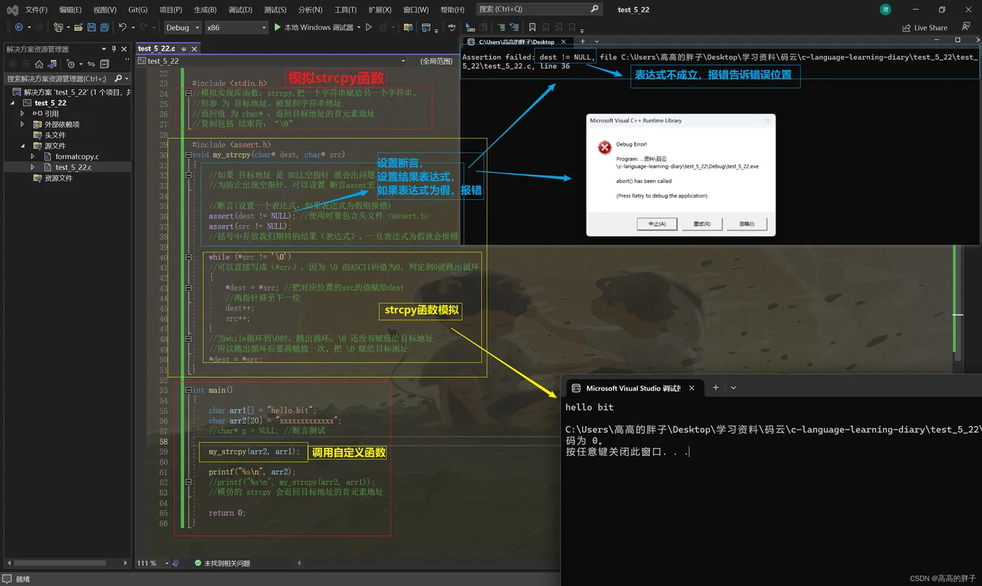The height and width of the screenshot is (586, 982).
Task: Open the 文件(F) menu
Action: coord(36,9)
